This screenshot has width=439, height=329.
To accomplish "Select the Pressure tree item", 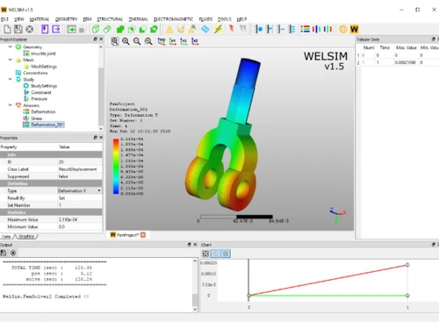I will [x=40, y=99].
